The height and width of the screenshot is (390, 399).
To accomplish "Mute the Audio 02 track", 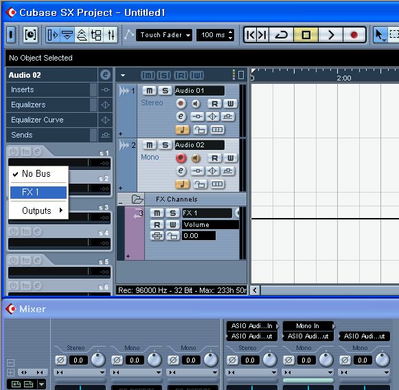I will [x=150, y=145].
